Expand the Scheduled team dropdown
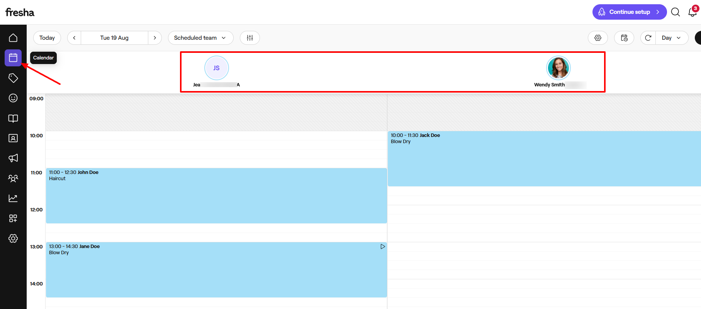 [x=200, y=38]
